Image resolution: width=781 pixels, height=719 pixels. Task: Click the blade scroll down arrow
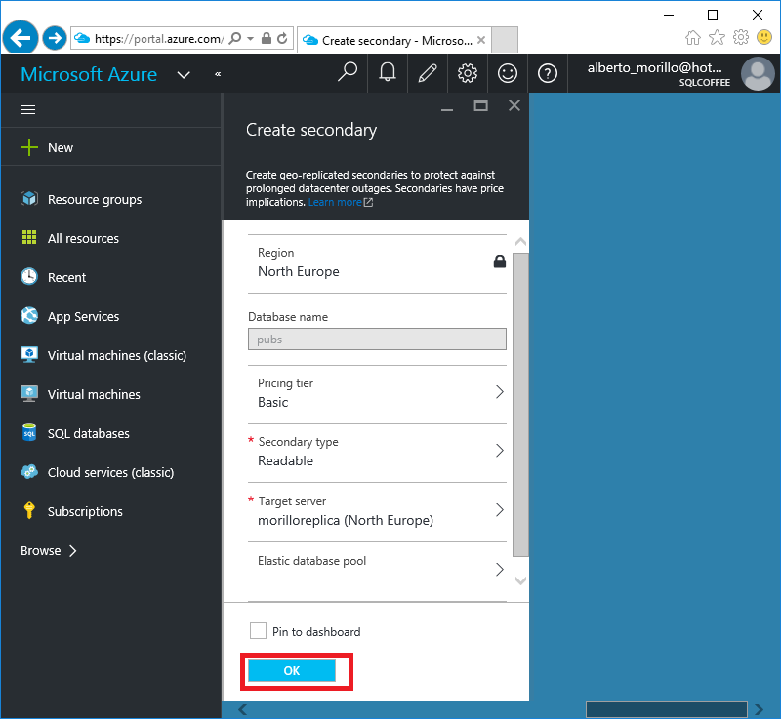(520, 580)
